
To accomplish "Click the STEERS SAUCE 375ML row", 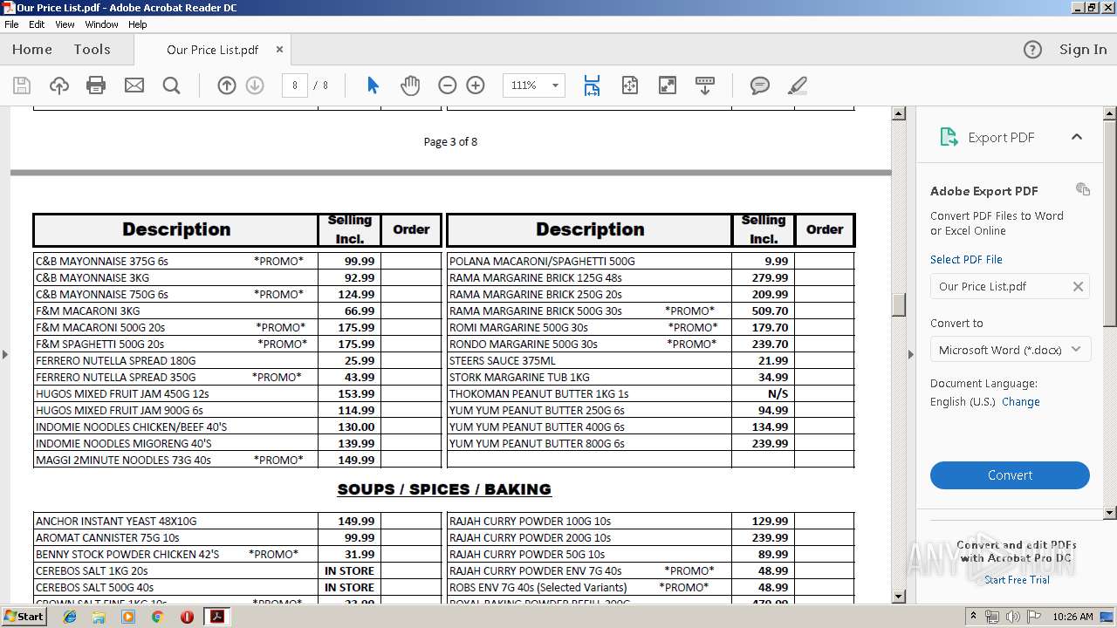I will [650, 360].
